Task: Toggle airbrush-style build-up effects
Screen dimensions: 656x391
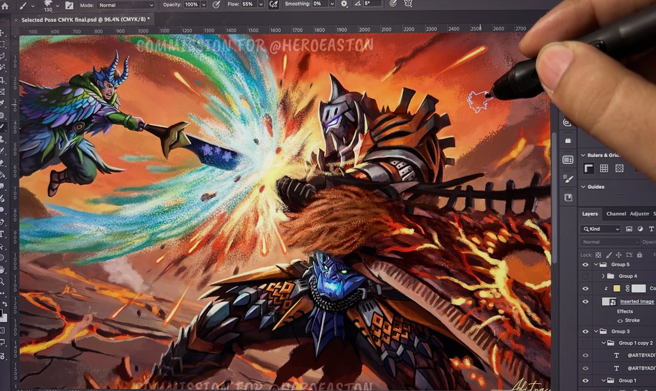Action: point(273,4)
